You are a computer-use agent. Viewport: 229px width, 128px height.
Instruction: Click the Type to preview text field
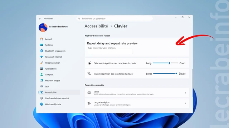point(110,52)
